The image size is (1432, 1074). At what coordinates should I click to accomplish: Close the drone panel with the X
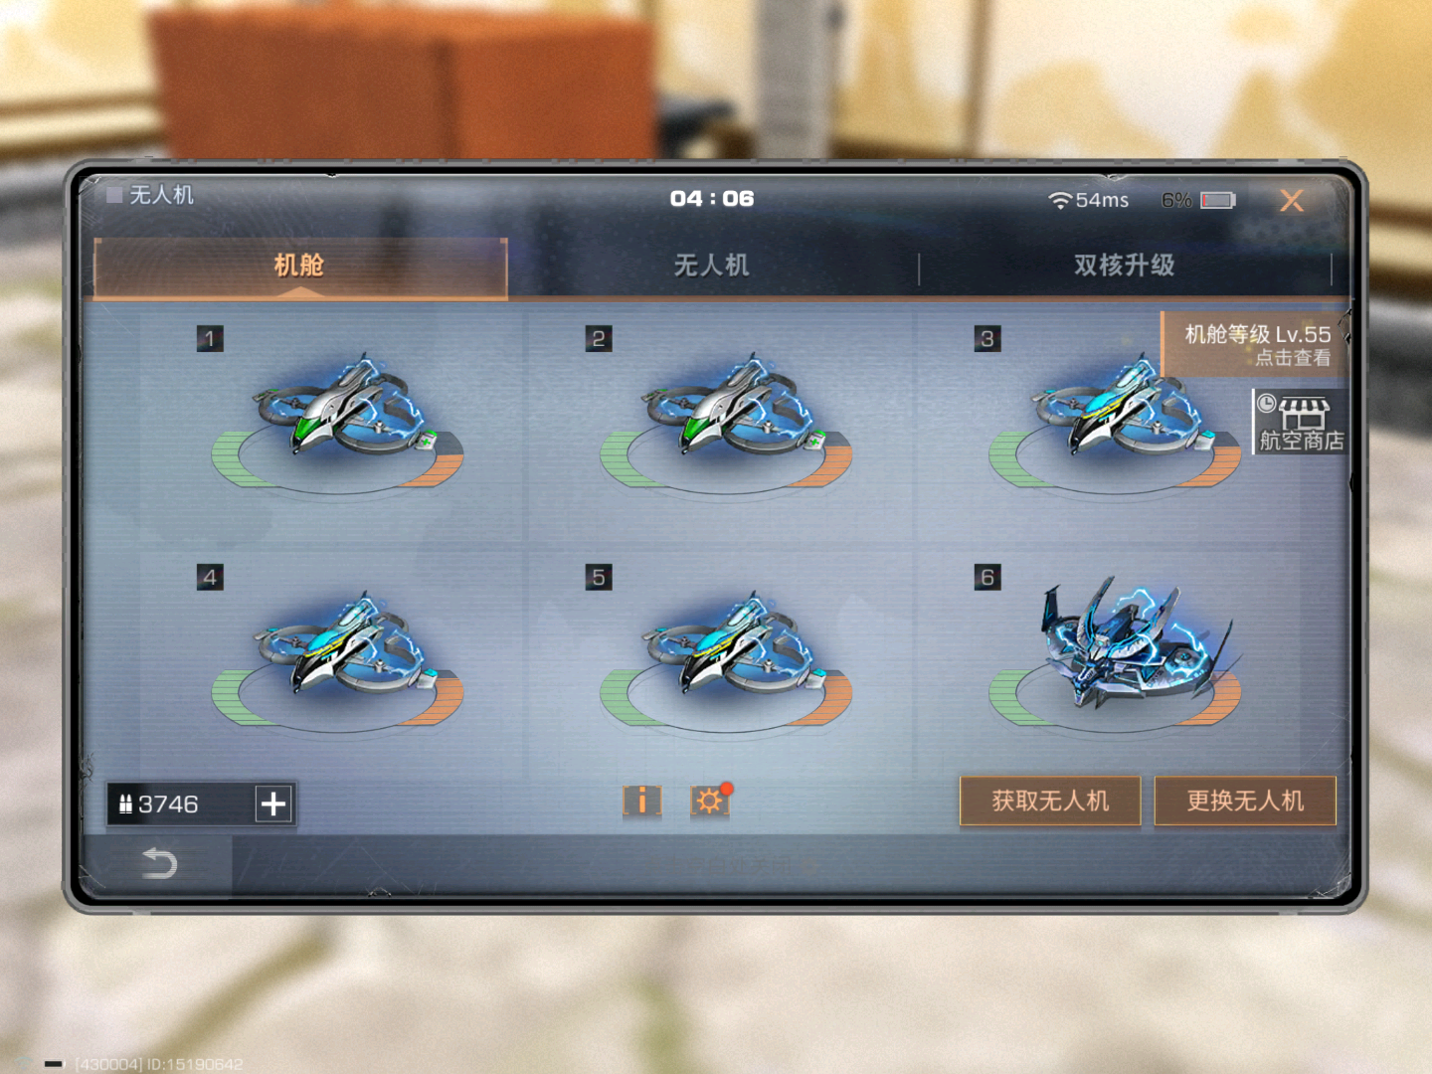point(1292,201)
